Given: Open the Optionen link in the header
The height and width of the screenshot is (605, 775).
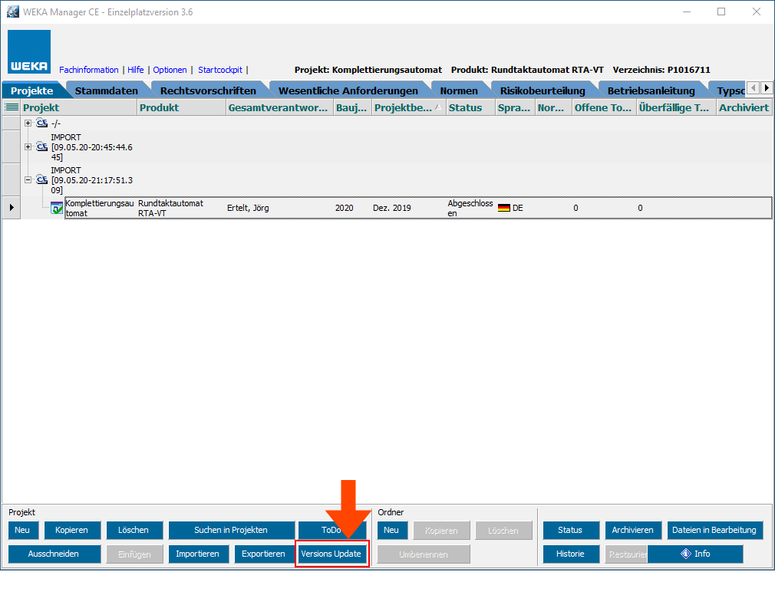Looking at the screenshot, I should (x=170, y=70).
